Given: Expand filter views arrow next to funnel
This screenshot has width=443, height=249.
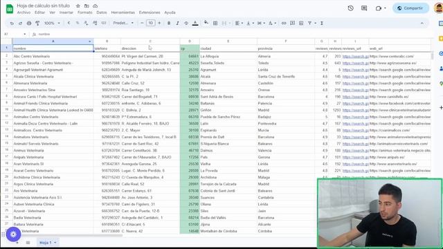Looking at the screenshot, I should click(315, 23).
